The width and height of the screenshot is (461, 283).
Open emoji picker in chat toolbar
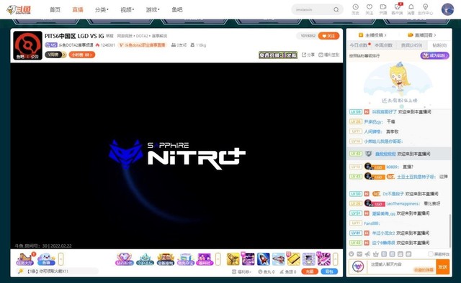(352, 254)
